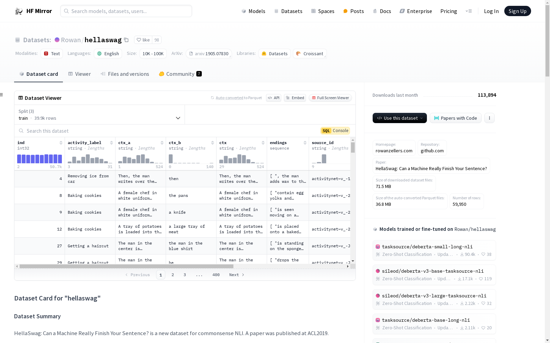
Task: Click the page vertical scrollbar
Action: pyautogui.click(x=547, y=41)
